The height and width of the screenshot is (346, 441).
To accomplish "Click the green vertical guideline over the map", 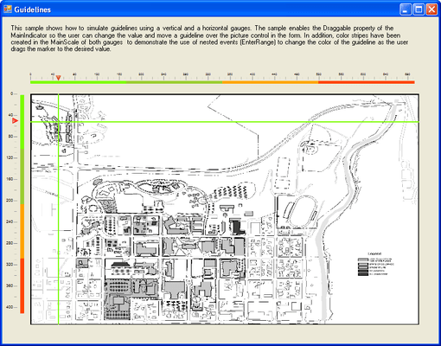I will (x=58, y=209).
